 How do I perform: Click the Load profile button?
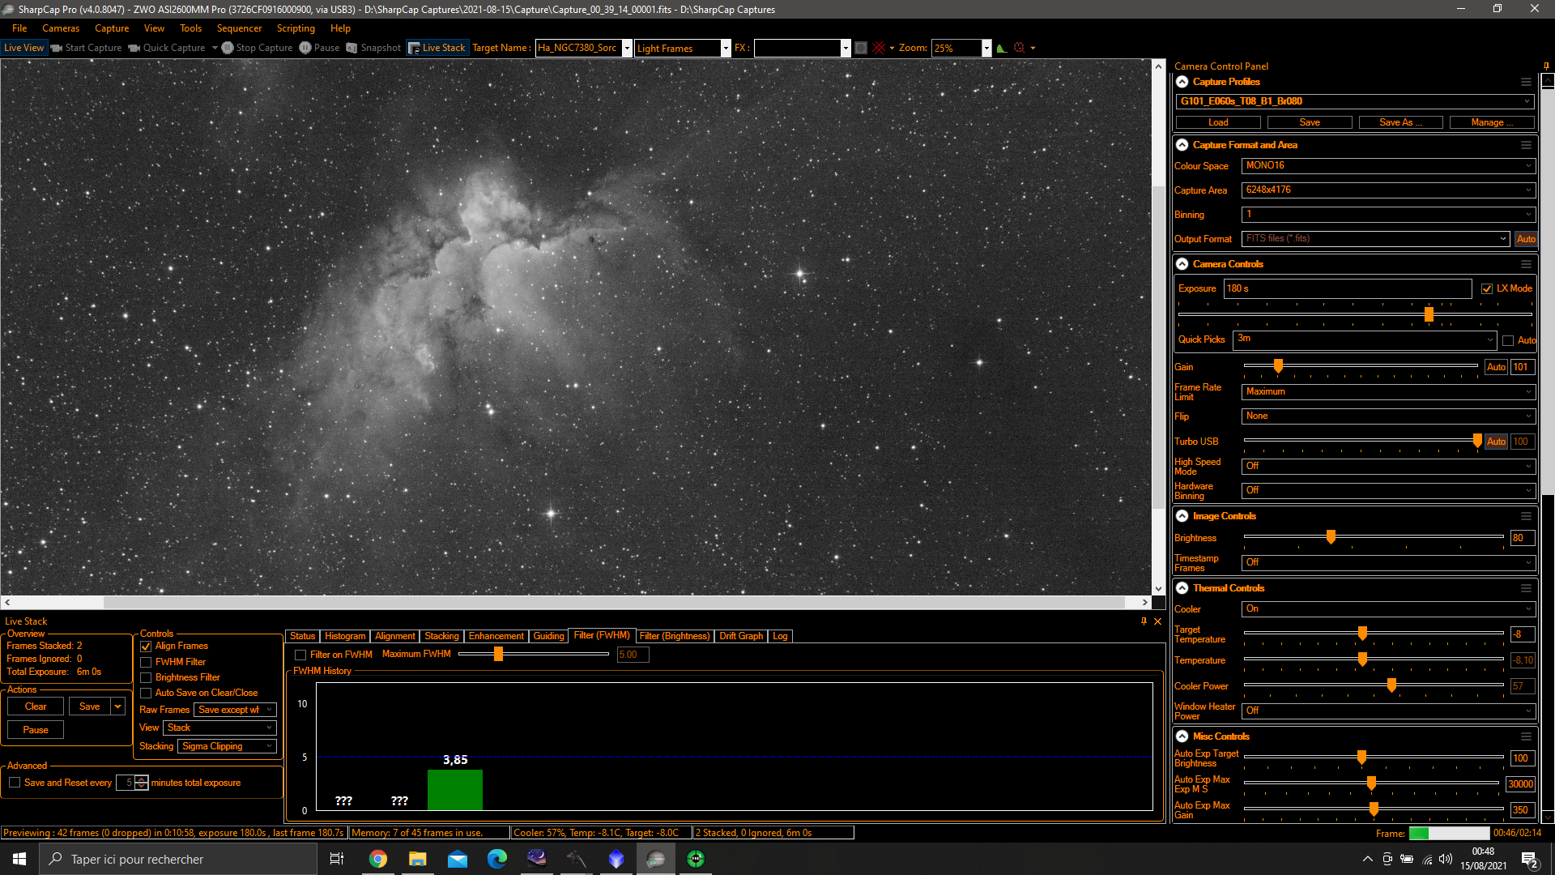pyautogui.click(x=1218, y=122)
